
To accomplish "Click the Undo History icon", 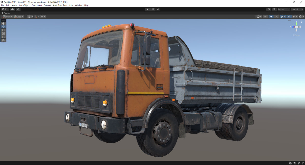I will 269,9.
